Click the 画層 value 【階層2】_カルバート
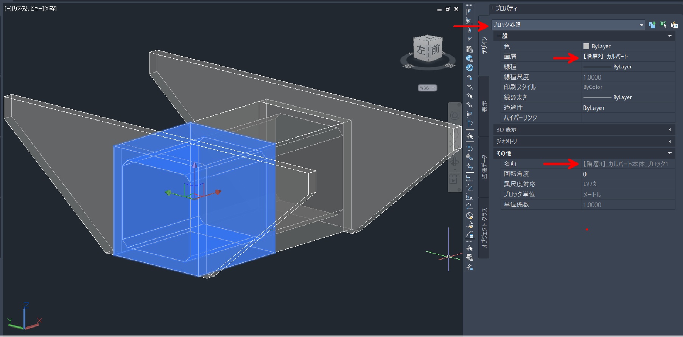Viewport: 683px width, 337px height. pos(628,56)
